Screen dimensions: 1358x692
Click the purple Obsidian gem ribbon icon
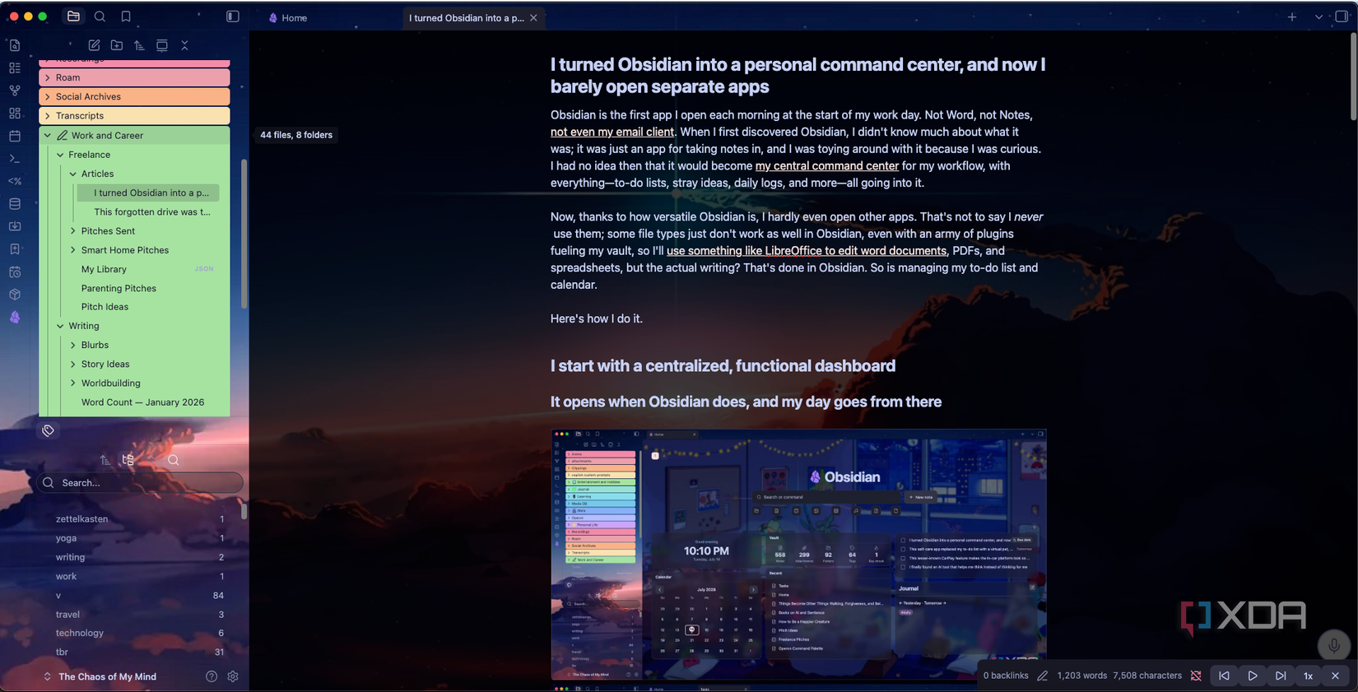(x=15, y=317)
